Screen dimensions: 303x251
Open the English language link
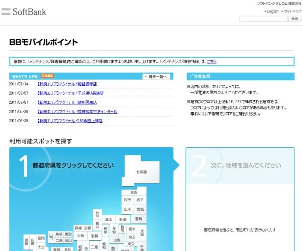point(272,11)
